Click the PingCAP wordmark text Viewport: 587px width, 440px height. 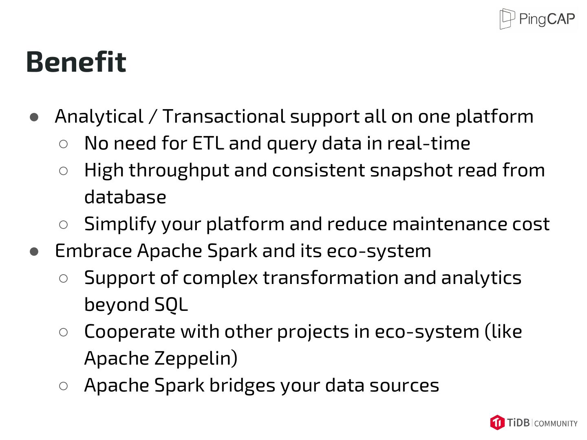[x=547, y=19]
